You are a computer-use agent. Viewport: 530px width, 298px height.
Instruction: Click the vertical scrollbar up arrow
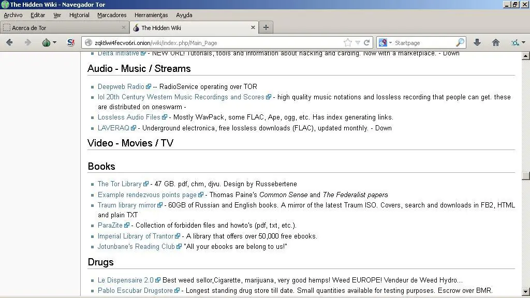[x=526, y=56]
